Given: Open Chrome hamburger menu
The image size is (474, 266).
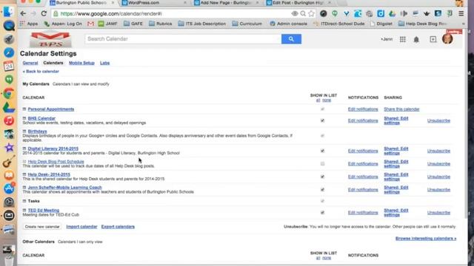Looking at the screenshot, I should (x=461, y=13).
